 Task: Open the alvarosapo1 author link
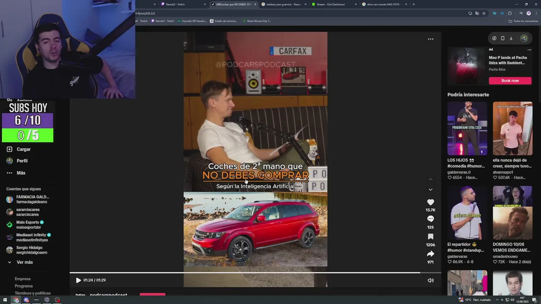pyautogui.click(x=503, y=172)
